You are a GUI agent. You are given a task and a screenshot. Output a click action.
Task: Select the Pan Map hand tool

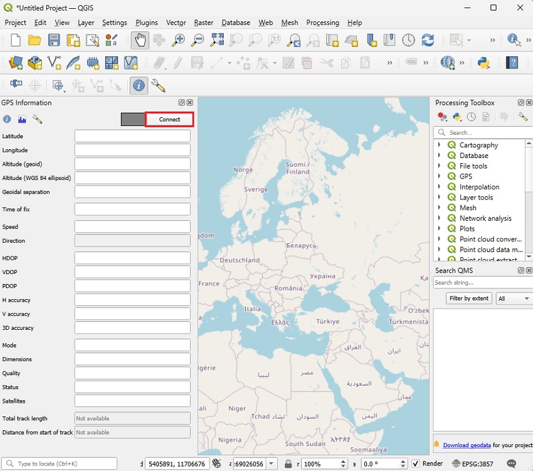[139, 40]
